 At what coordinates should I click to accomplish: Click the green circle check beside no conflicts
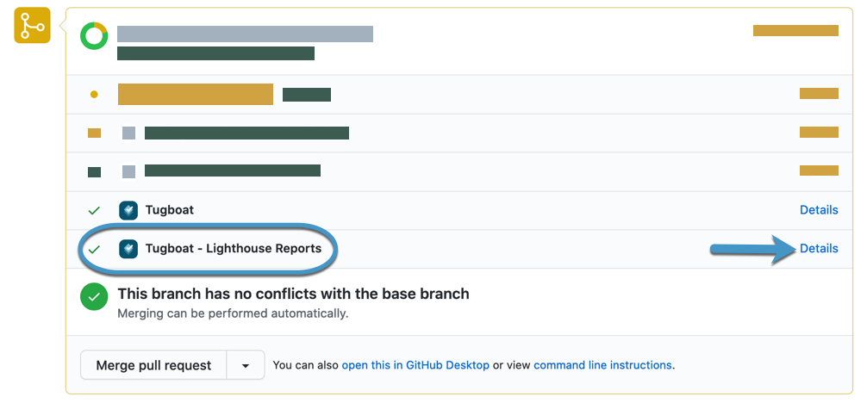point(94,297)
